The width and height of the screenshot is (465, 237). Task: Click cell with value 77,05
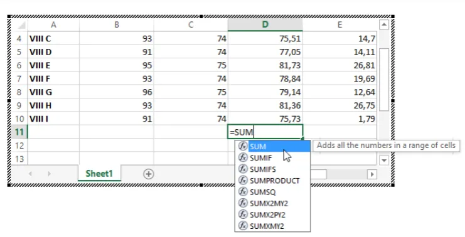pos(265,52)
